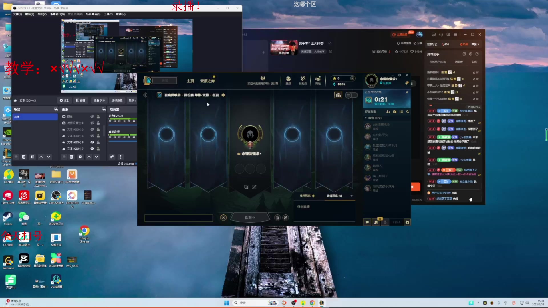
Task: Cancel queue with the X button
Action: [223, 218]
